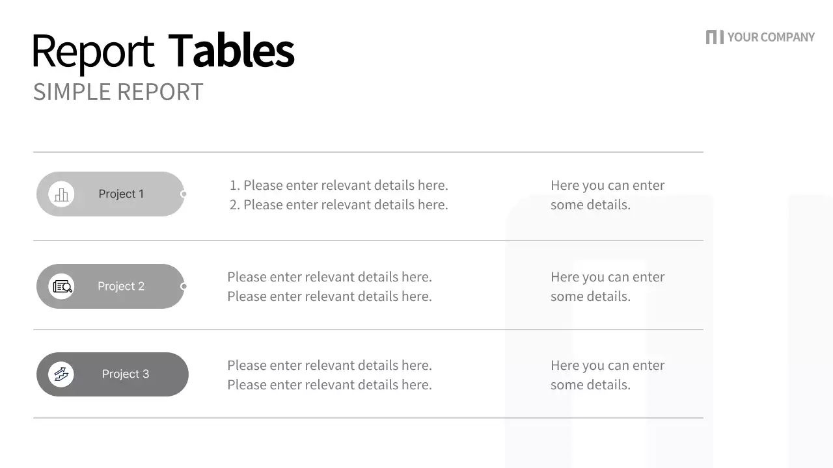Click the divider line between Project 2 and Project 3
Viewport: 833px width, 468px height.
pyautogui.click(x=368, y=330)
